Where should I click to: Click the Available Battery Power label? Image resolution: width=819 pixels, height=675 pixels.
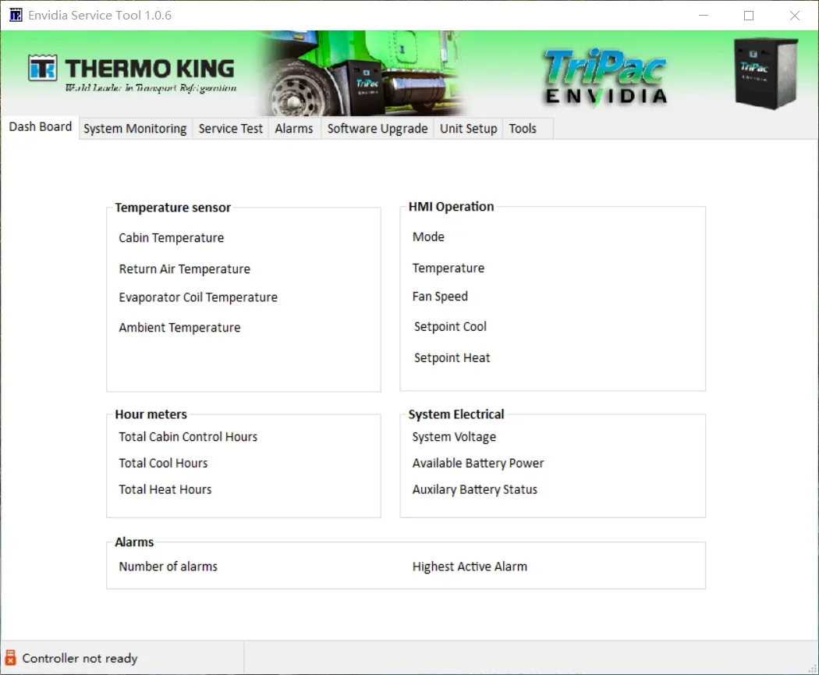pyautogui.click(x=478, y=463)
